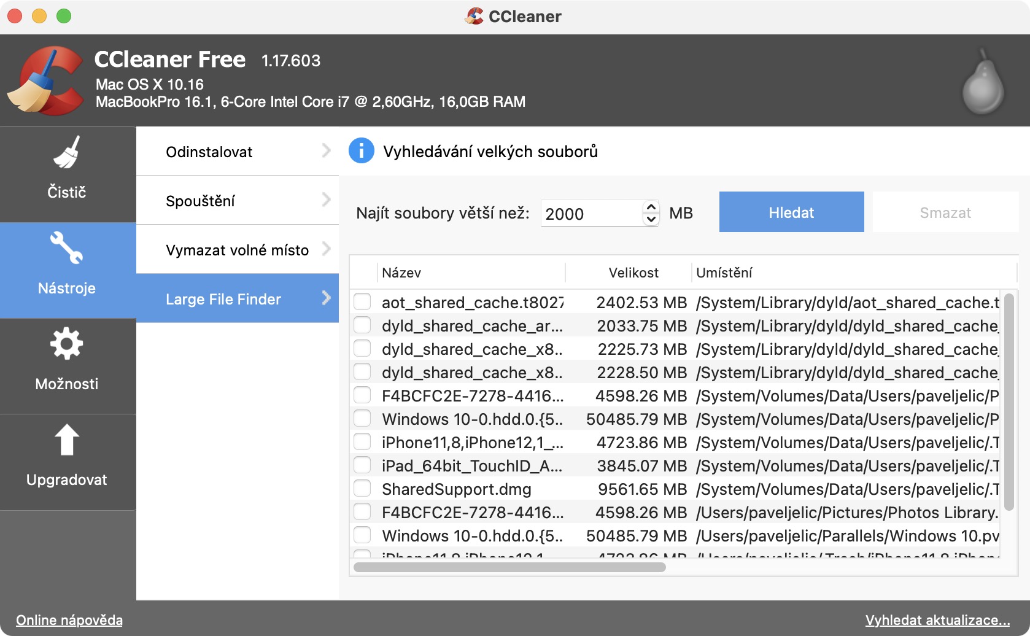This screenshot has height=636, width=1030.
Task: Sort by Název column header
Action: click(470, 273)
